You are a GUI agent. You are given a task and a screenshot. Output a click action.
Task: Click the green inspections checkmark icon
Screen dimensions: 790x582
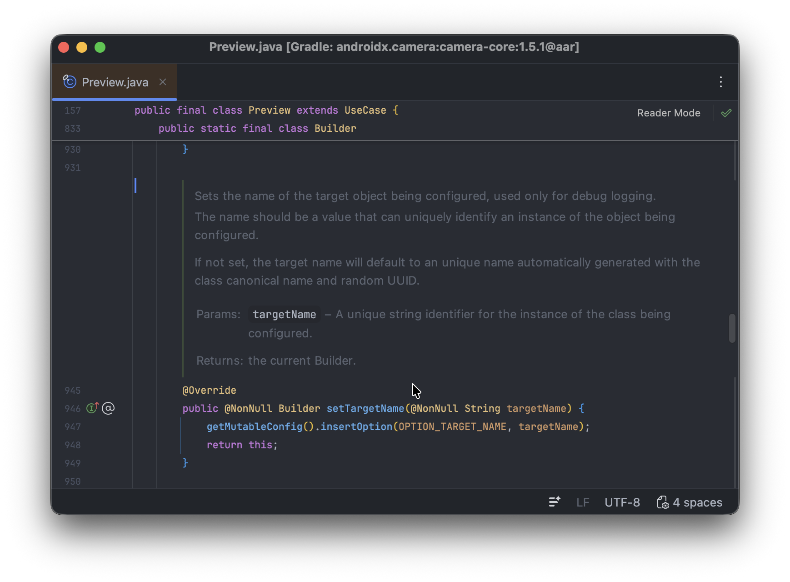pos(726,113)
